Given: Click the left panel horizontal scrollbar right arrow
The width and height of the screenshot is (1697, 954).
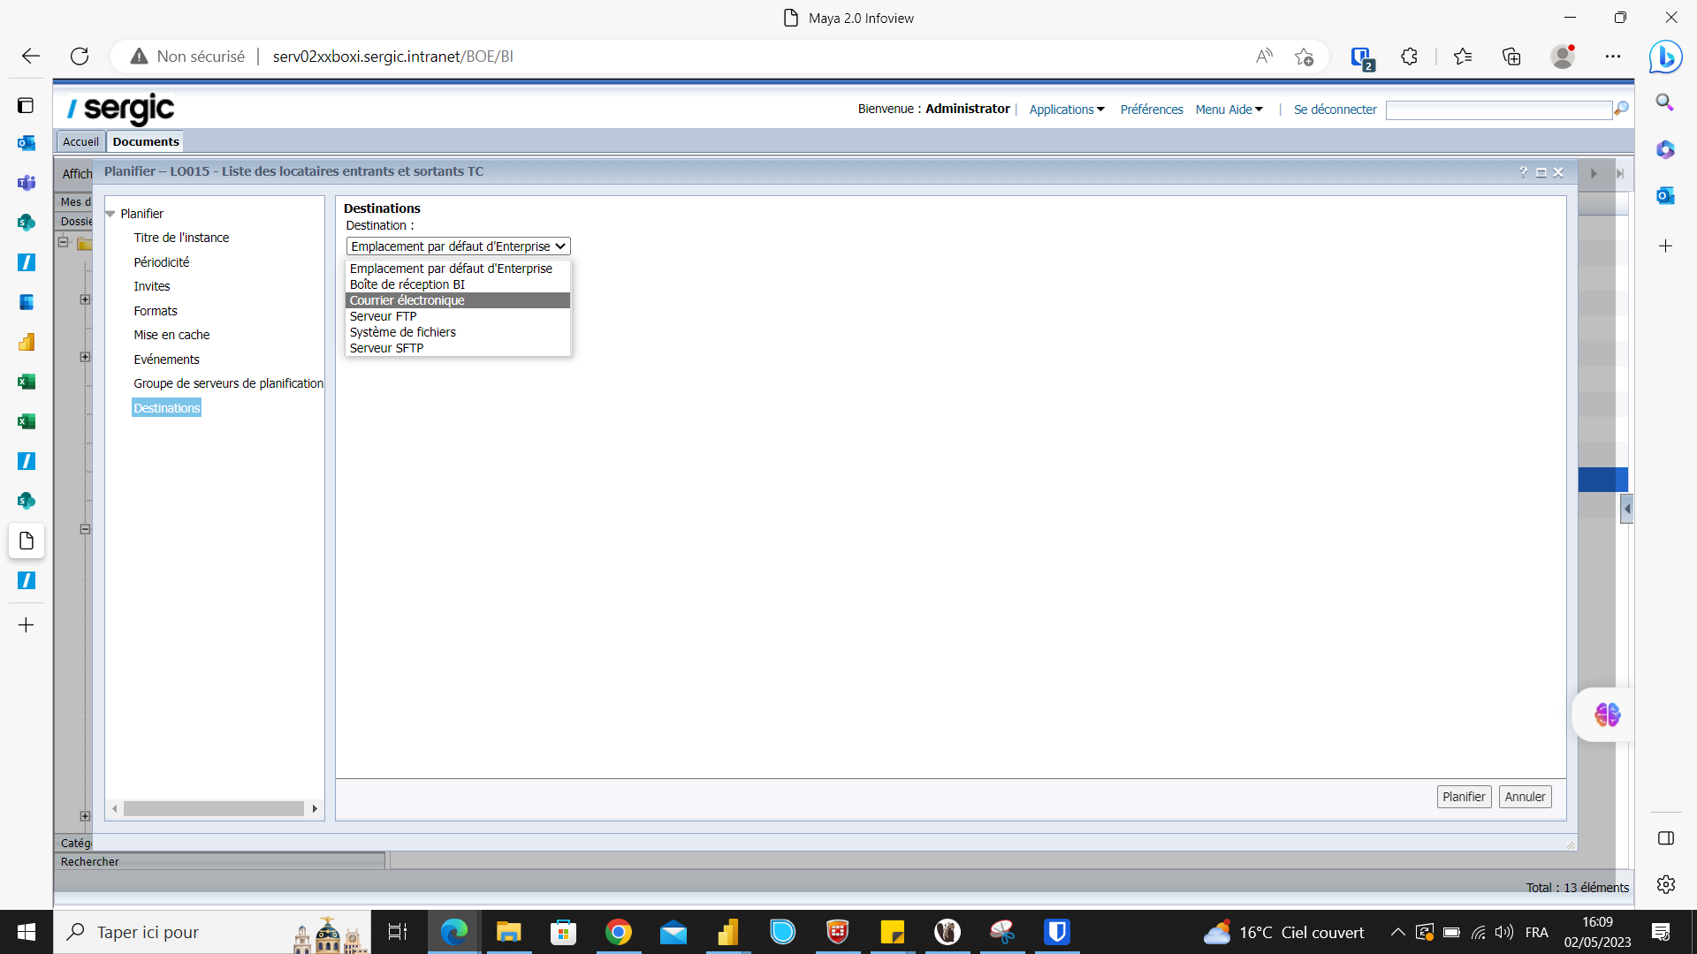Looking at the screenshot, I should click(x=315, y=808).
